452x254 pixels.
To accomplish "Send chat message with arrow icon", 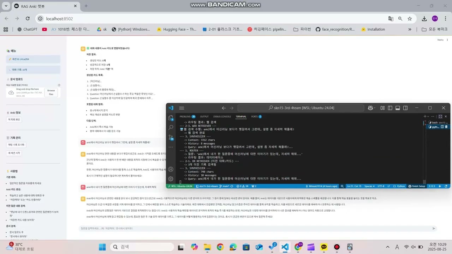I will pyautogui.click(x=434, y=228).
